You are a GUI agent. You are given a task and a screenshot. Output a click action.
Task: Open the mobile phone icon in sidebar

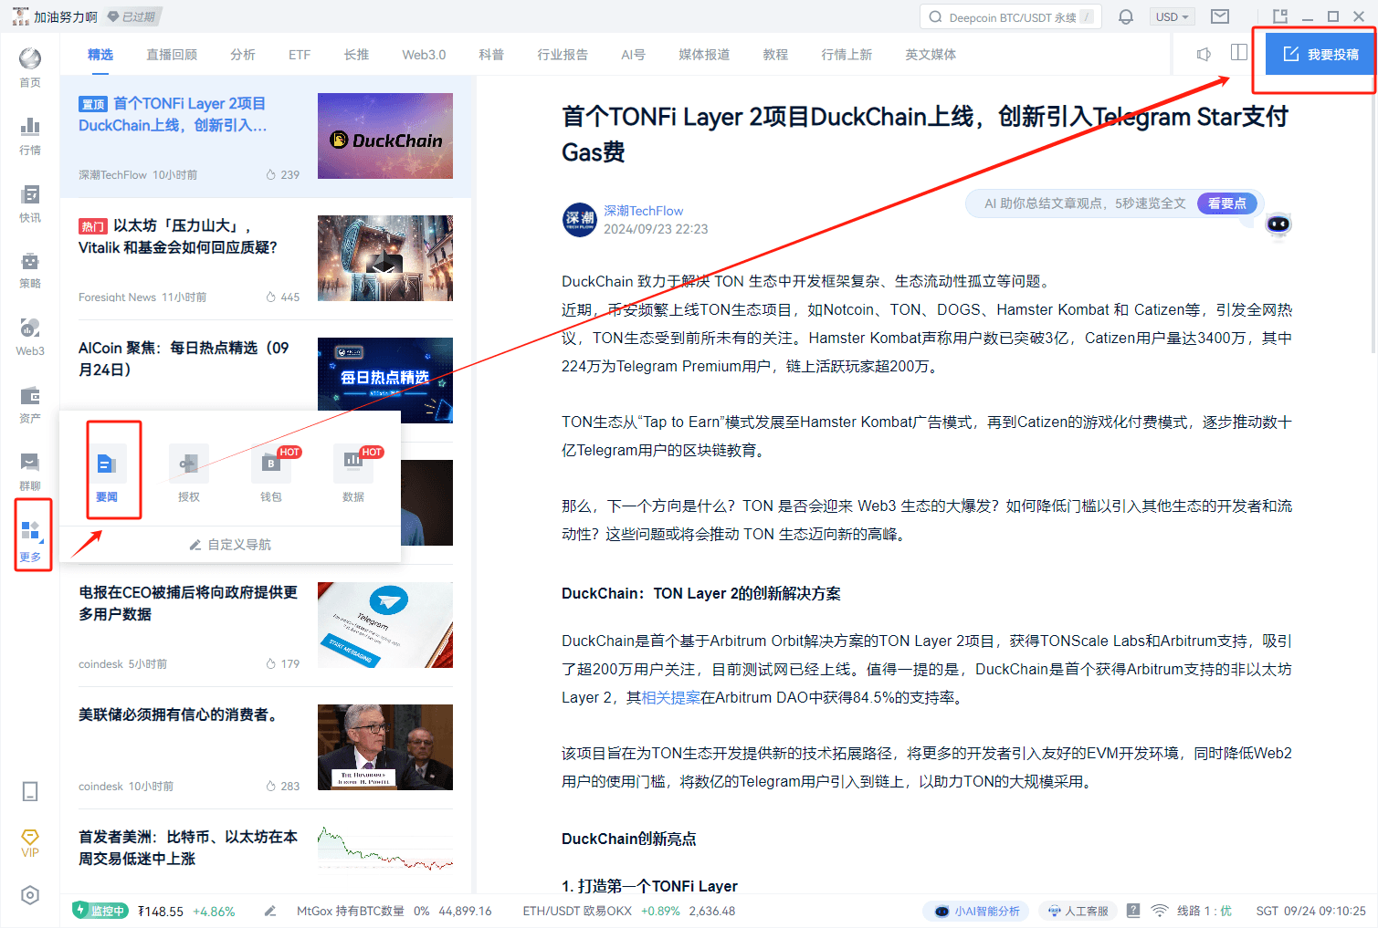pos(30,791)
